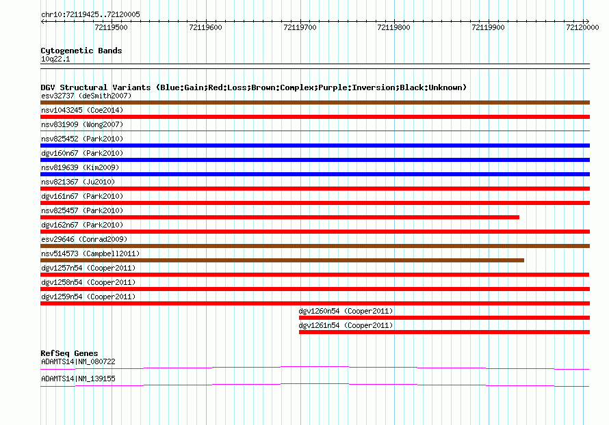This screenshot has height=425, width=609.
Task: Click the dgv1257n54 (Cooper2011) label
Action: (88, 268)
